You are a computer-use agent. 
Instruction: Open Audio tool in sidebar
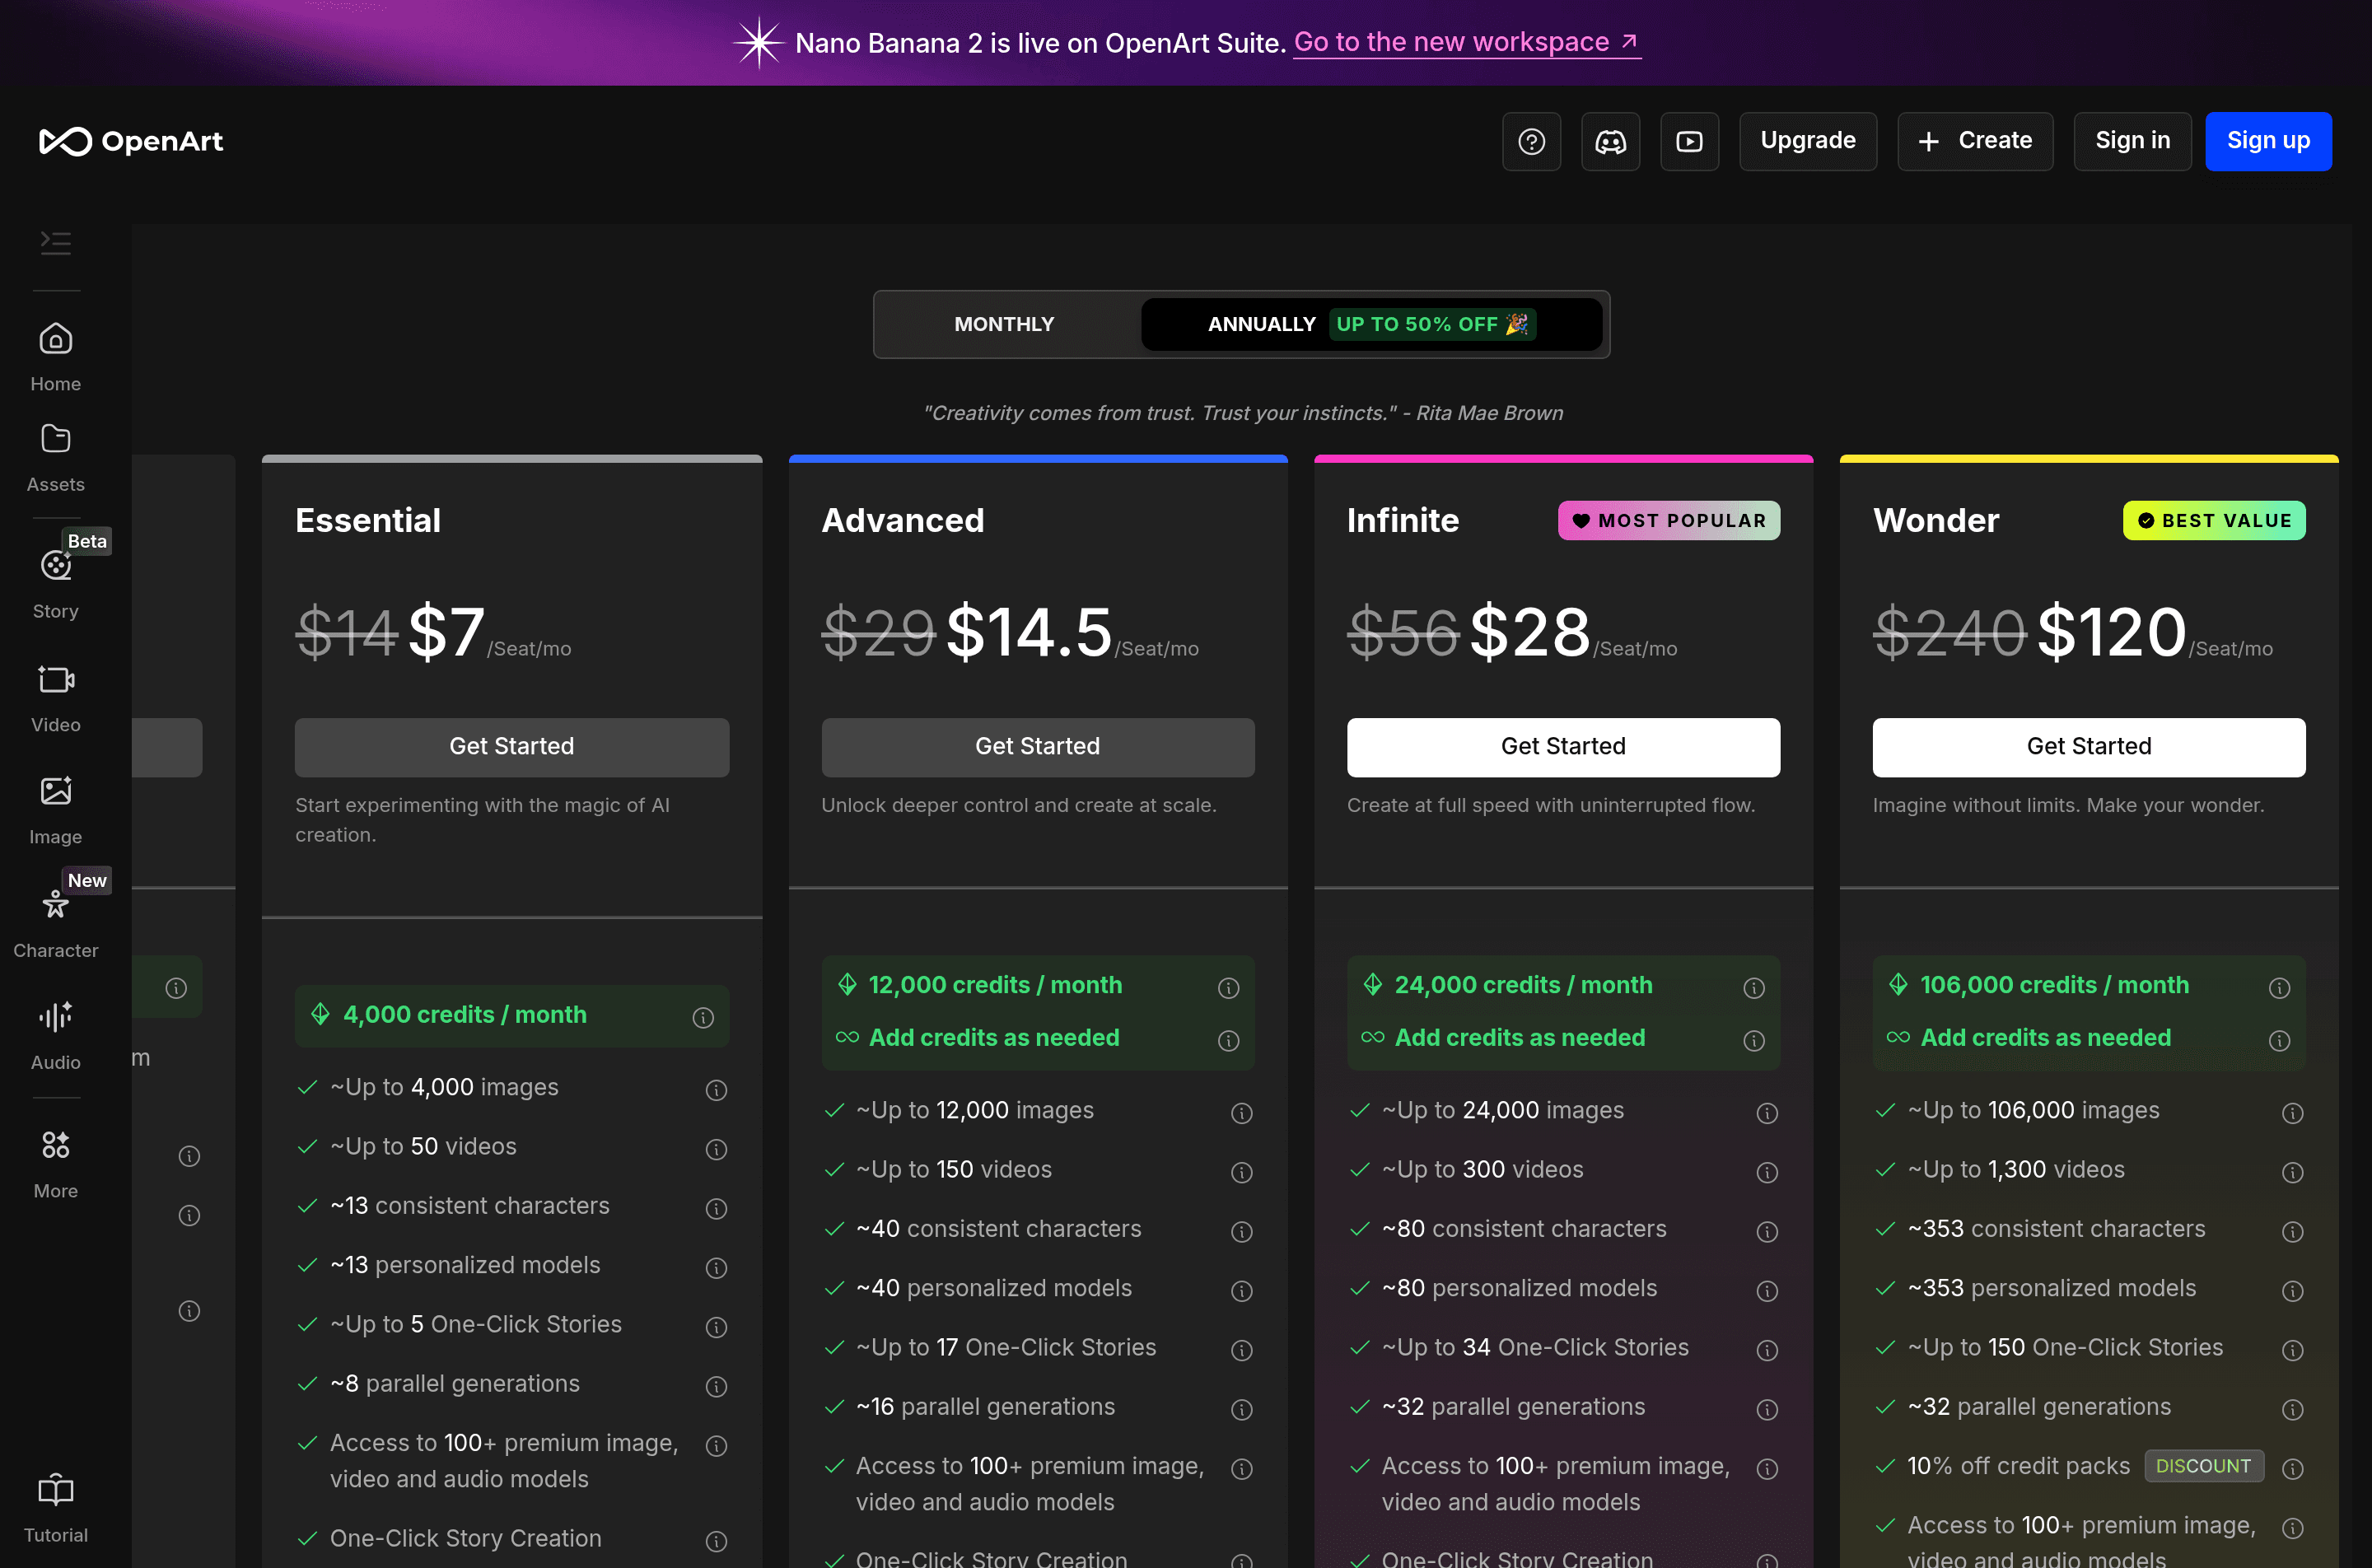(56, 1036)
